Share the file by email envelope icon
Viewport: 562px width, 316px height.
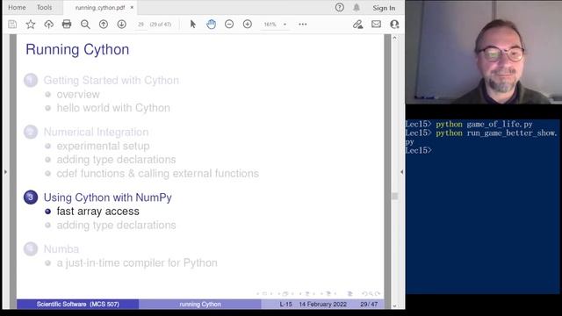[376, 25]
